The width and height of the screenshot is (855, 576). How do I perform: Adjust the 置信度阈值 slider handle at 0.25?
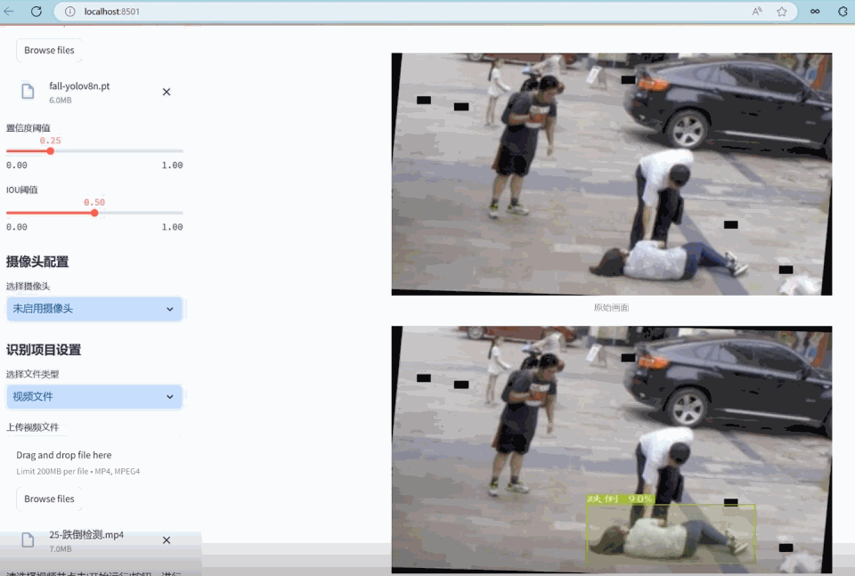tap(50, 151)
